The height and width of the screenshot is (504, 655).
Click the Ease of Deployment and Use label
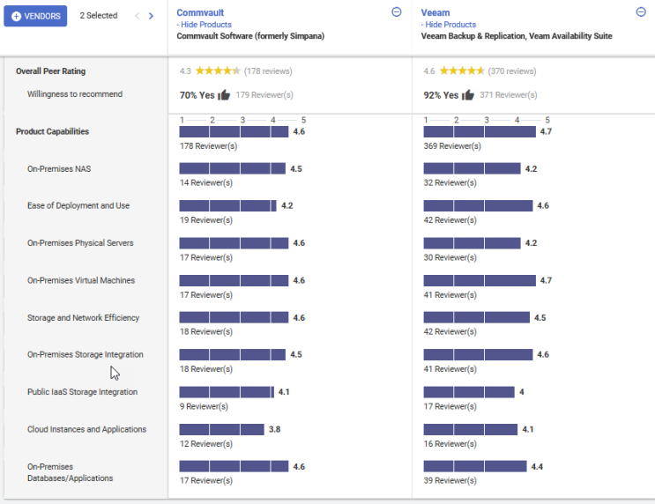pos(78,206)
